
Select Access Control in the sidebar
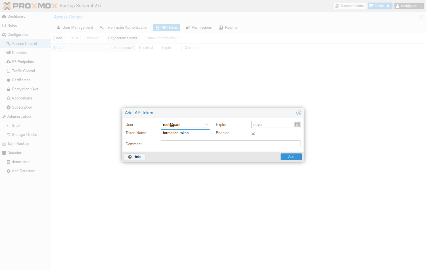pos(26,44)
